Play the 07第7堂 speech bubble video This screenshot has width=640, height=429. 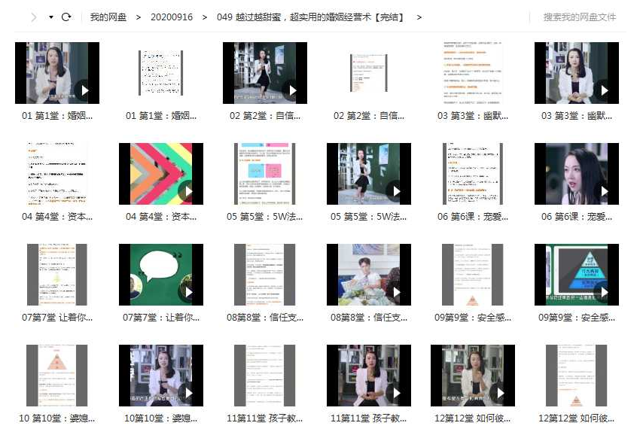160,275
